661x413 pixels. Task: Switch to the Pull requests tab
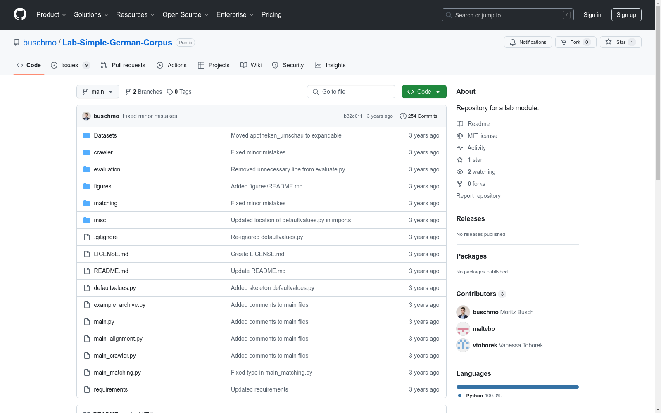(x=123, y=65)
